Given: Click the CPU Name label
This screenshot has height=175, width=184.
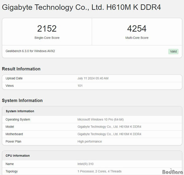Looking at the screenshot, I should click(x=10, y=164).
